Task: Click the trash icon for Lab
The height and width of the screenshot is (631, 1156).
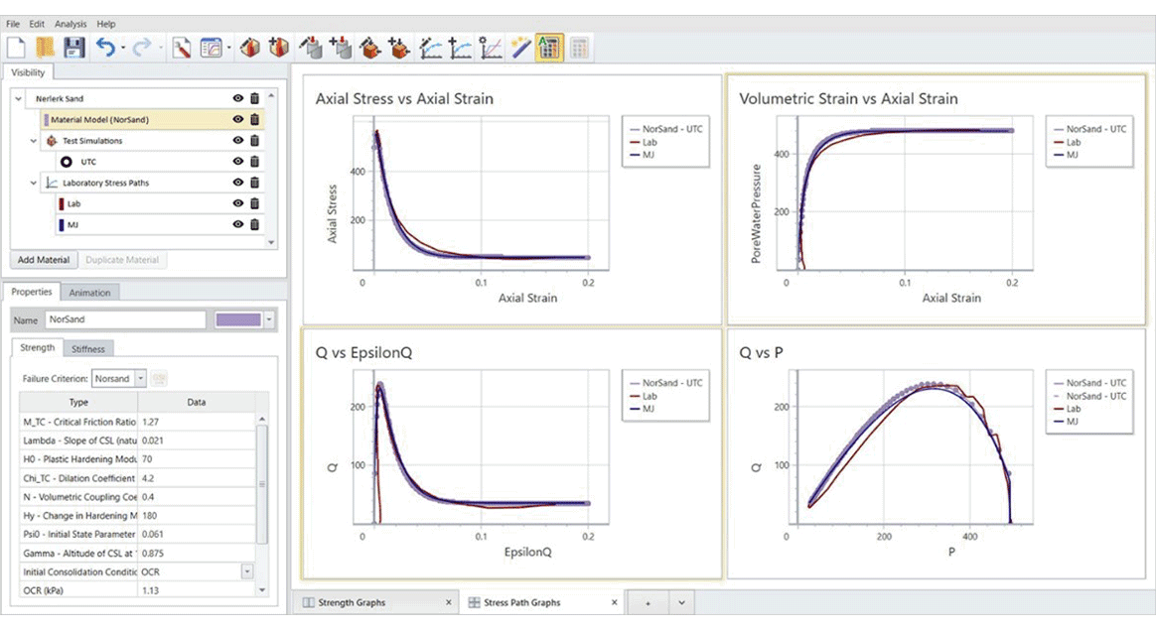Action: tap(254, 203)
